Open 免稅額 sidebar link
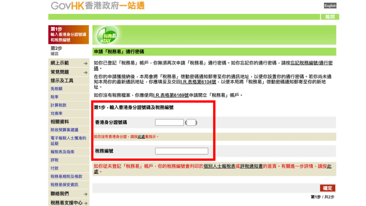Viewport: 366px width, 206px height. coord(56,89)
